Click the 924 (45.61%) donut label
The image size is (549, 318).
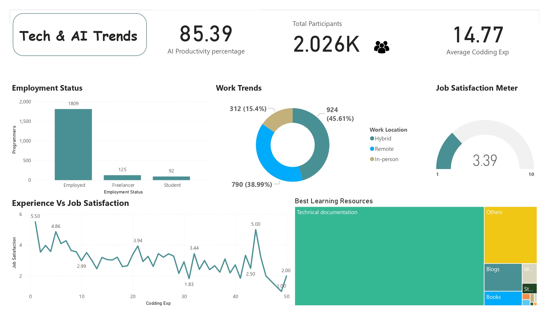(340, 114)
